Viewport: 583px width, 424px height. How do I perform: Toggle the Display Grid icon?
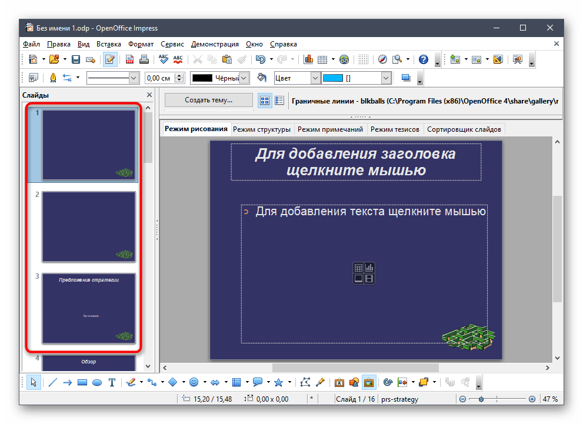coord(363,59)
